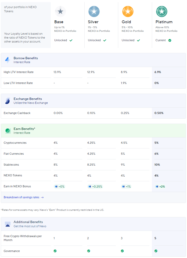
Task: Click the green circle check beside Current
Action: coord(170,40)
